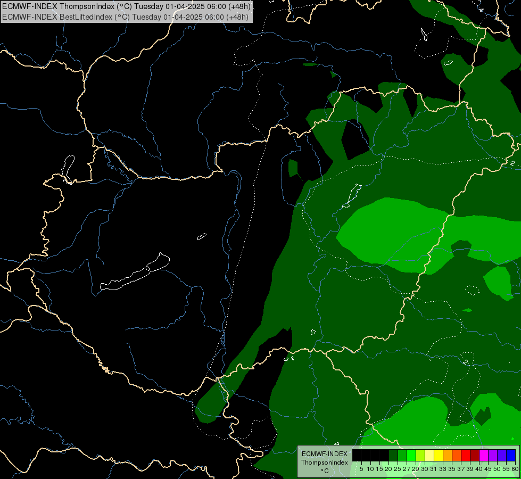
Task: Click the legend label ThompsonIndex
Action: click(x=325, y=463)
